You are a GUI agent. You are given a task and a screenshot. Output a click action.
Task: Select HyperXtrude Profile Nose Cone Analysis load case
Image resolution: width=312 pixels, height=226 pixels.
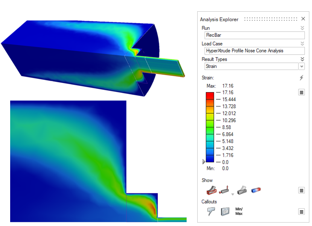coord(254,51)
